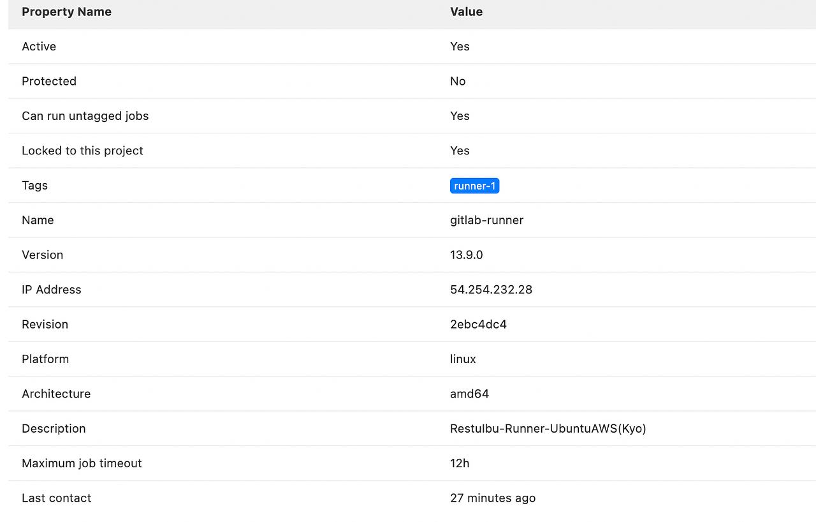Viewport: 816px width, 522px height.
Task: Select the linux Platform value
Action: (463, 359)
